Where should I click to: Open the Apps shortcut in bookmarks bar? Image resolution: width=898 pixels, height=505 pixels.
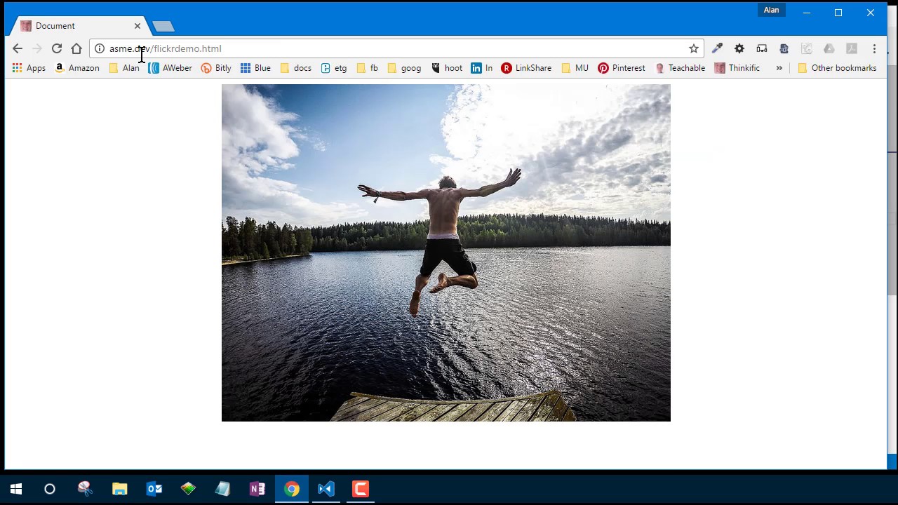29,68
